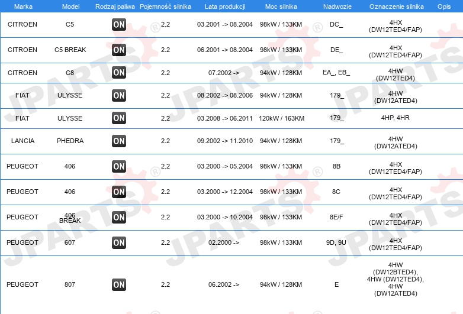Image resolution: width=463 pixels, height=314 pixels.
Task: Click the ON fuel icon in Citroen C8 row
Action: [119, 73]
